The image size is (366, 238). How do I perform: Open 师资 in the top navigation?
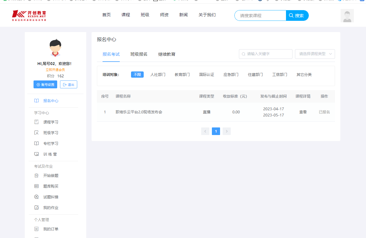164,15
